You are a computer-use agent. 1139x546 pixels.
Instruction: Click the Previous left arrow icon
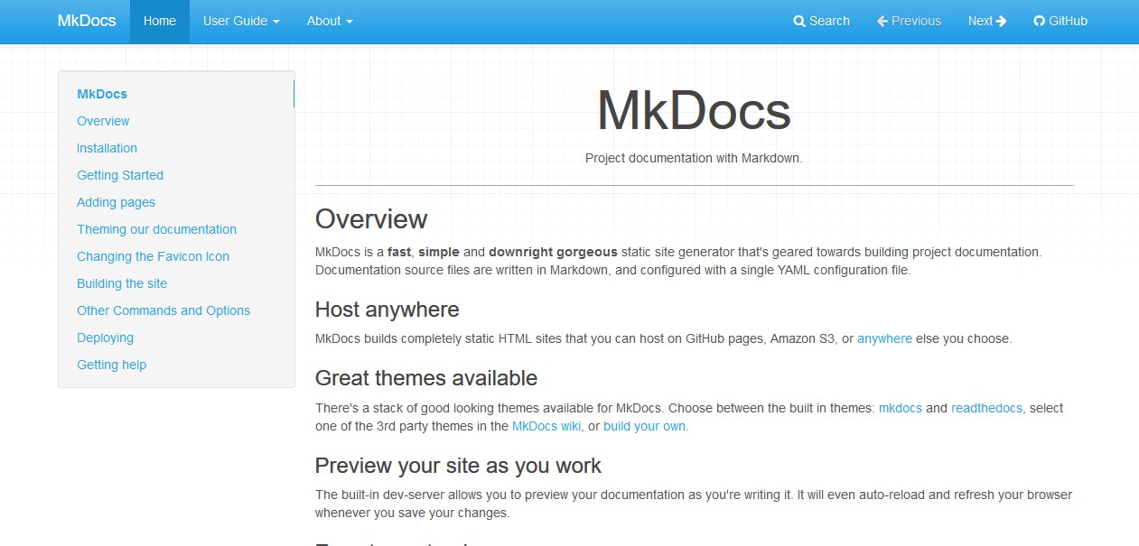(x=882, y=21)
